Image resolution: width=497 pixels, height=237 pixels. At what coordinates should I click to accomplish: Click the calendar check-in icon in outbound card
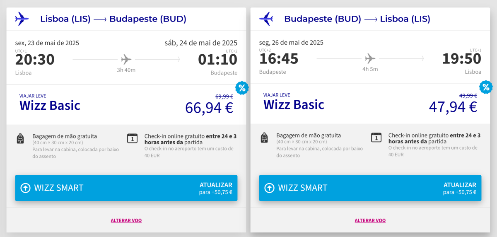pyautogui.click(x=132, y=138)
